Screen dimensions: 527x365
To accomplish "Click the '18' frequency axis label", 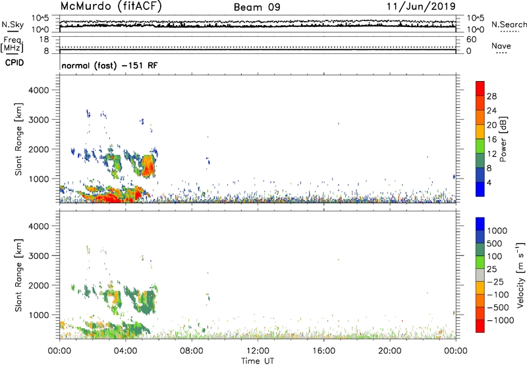I will tap(44, 40).
